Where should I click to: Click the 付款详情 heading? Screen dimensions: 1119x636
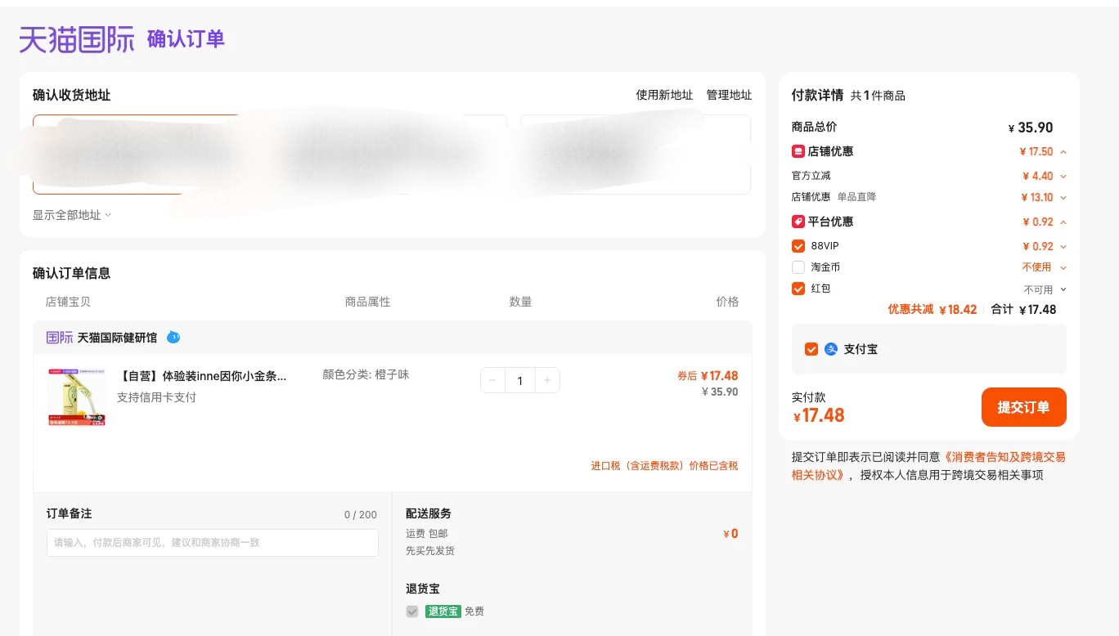(x=817, y=95)
